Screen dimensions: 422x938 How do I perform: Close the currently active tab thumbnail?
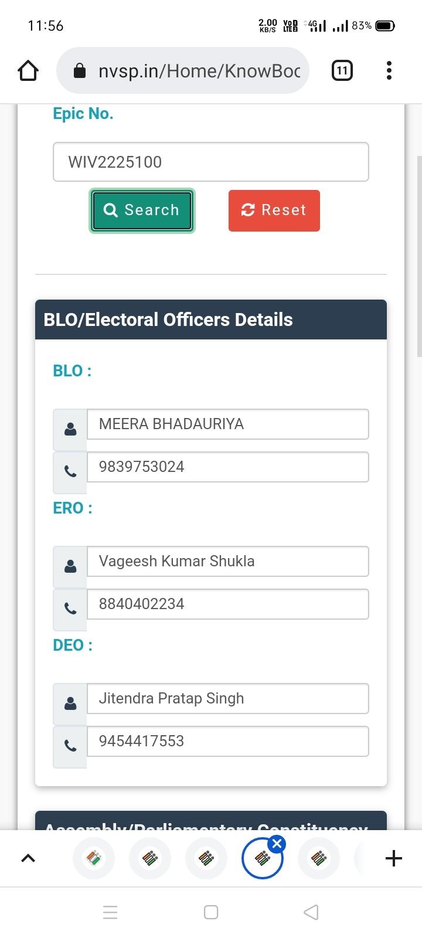[277, 844]
